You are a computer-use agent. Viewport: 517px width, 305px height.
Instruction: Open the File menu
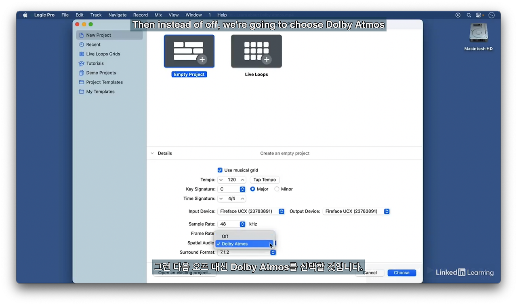click(65, 15)
